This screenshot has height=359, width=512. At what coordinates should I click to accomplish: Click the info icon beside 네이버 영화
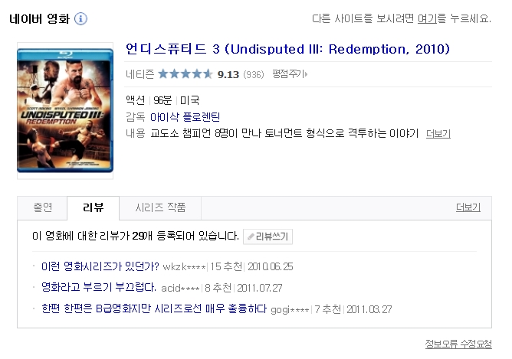click(80, 18)
